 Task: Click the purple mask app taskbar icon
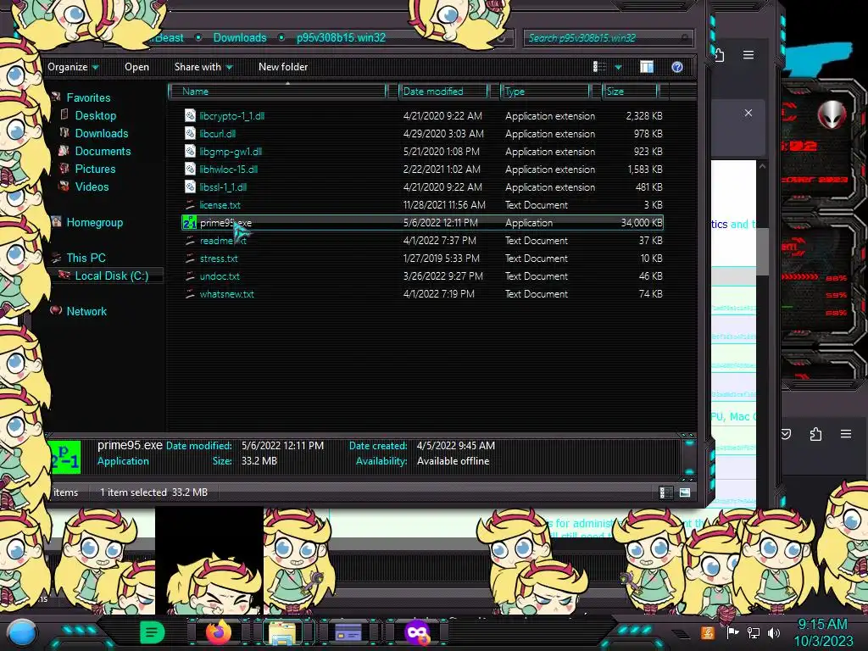pyautogui.click(x=417, y=632)
